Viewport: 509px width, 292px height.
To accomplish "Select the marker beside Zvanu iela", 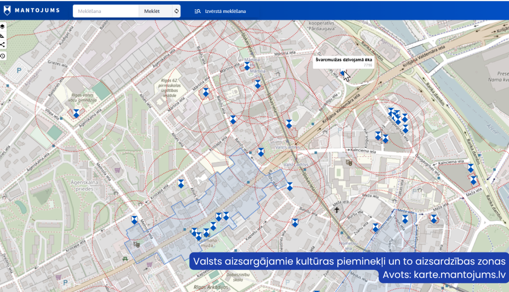I will point(375,227).
